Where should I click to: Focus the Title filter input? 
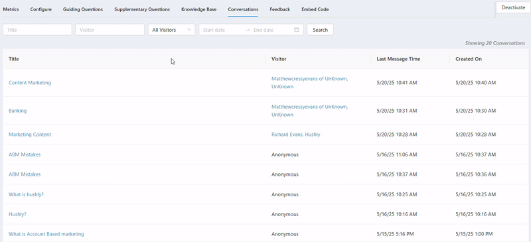(37, 30)
